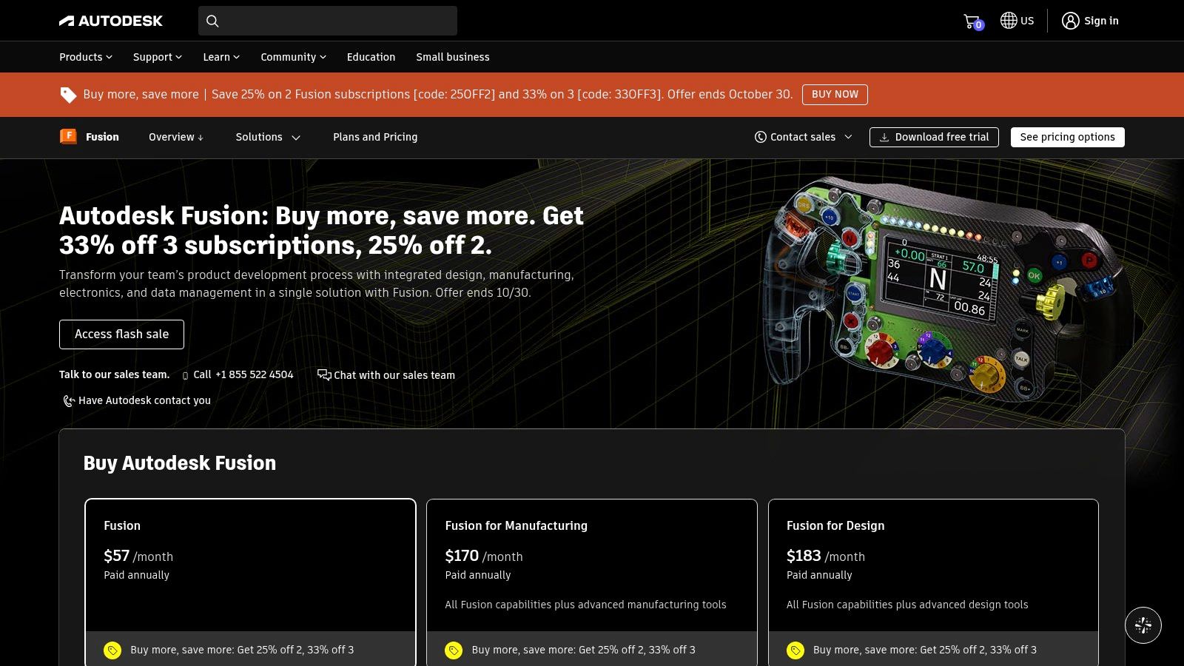Click the chat bubbles icon
The width and height of the screenshot is (1184, 666).
324,374
